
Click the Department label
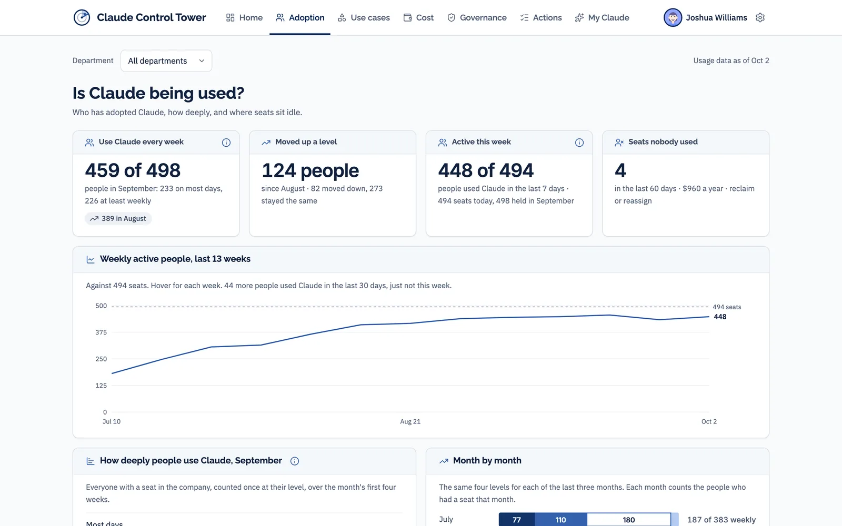tap(93, 60)
